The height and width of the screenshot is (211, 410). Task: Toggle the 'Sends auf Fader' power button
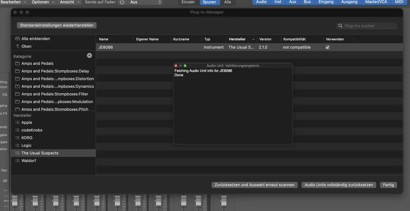click(122, 2)
